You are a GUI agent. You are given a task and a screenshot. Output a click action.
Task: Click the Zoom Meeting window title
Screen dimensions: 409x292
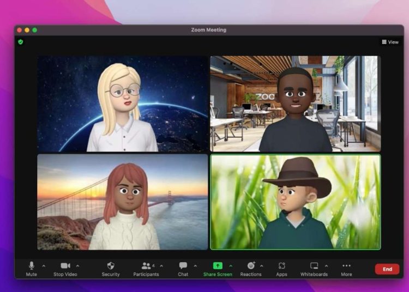pos(209,30)
